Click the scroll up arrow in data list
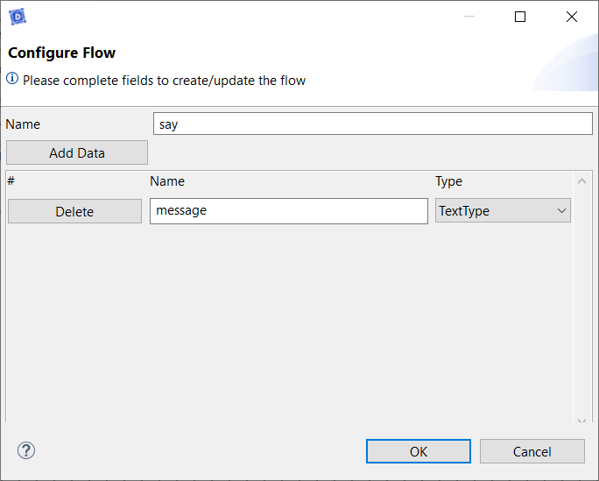599x481 pixels. (581, 181)
